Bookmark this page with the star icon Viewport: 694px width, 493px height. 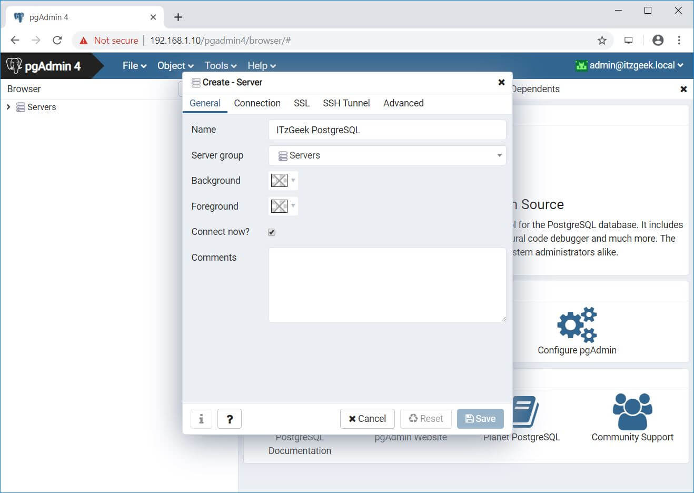[x=602, y=41]
